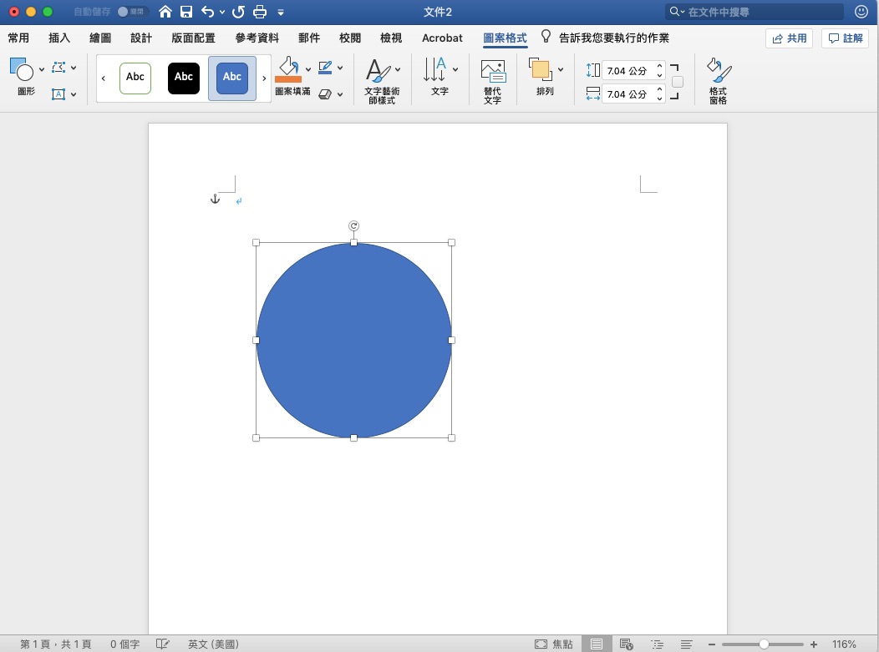
Task: Open the Format Pane (格式窗格)
Action: coord(718,81)
